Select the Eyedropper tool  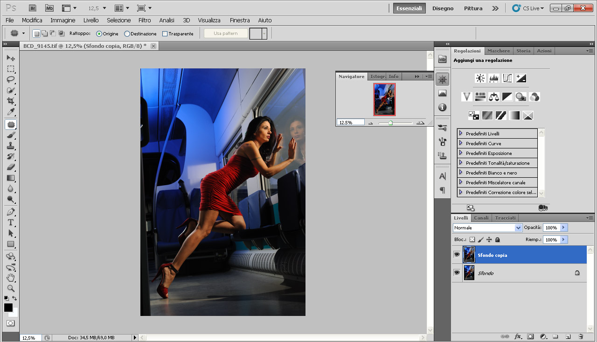pos(11,112)
